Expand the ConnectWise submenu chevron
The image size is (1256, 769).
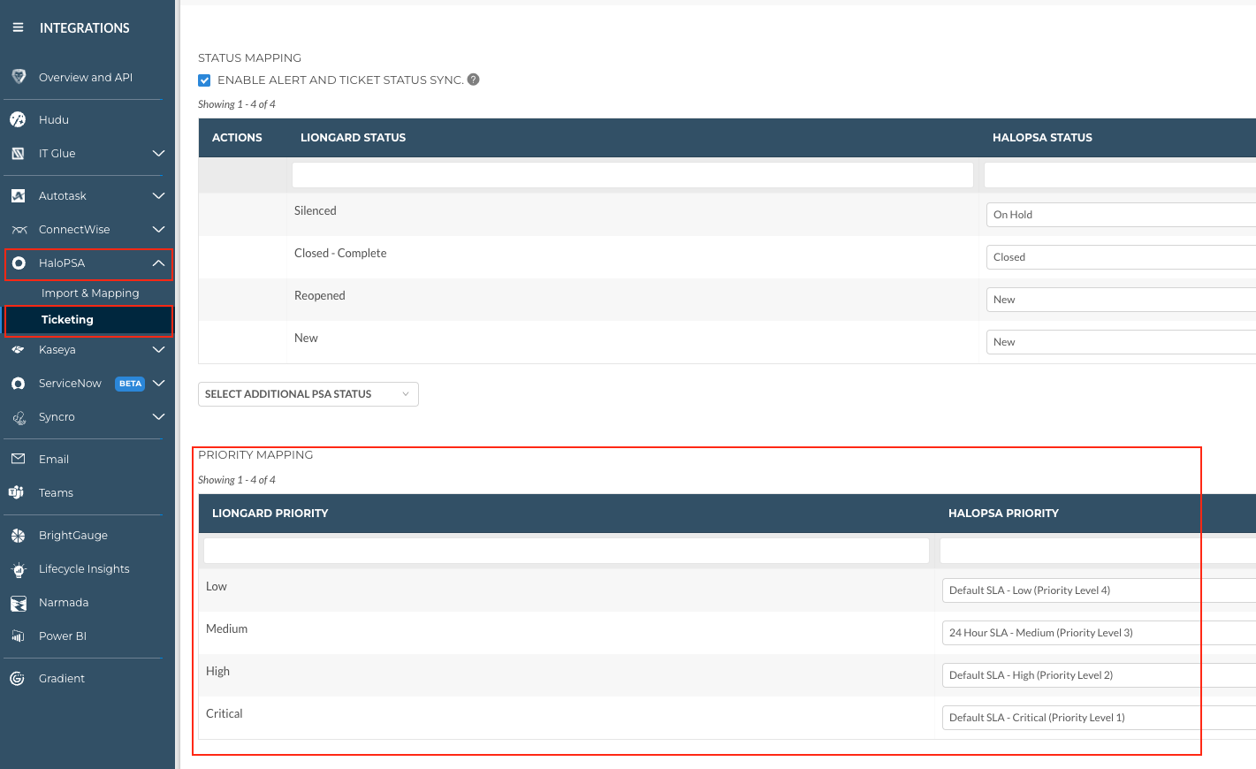coord(158,229)
